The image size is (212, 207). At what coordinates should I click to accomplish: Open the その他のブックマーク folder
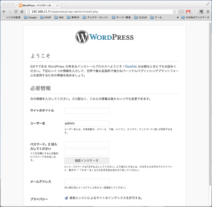195,17
